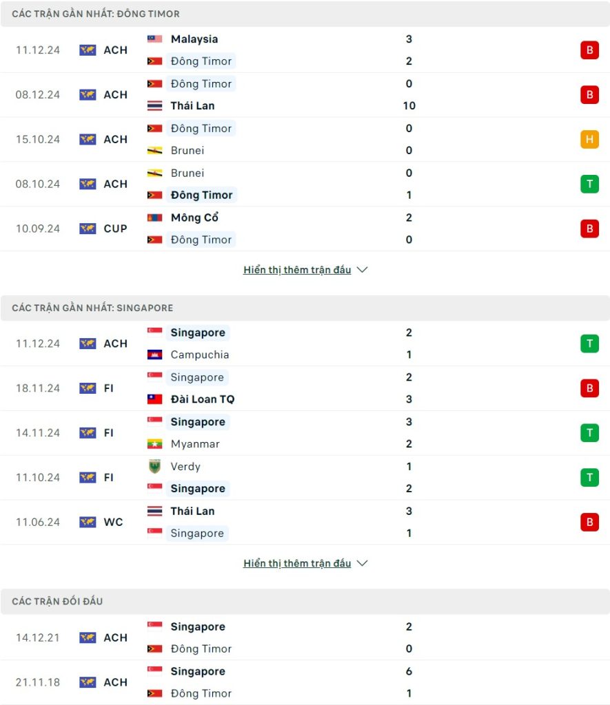Click the Các Trận Gần Nhất: Singapore header
Image resolution: width=610 pixels, height=705 pixels.
(92, 308)
